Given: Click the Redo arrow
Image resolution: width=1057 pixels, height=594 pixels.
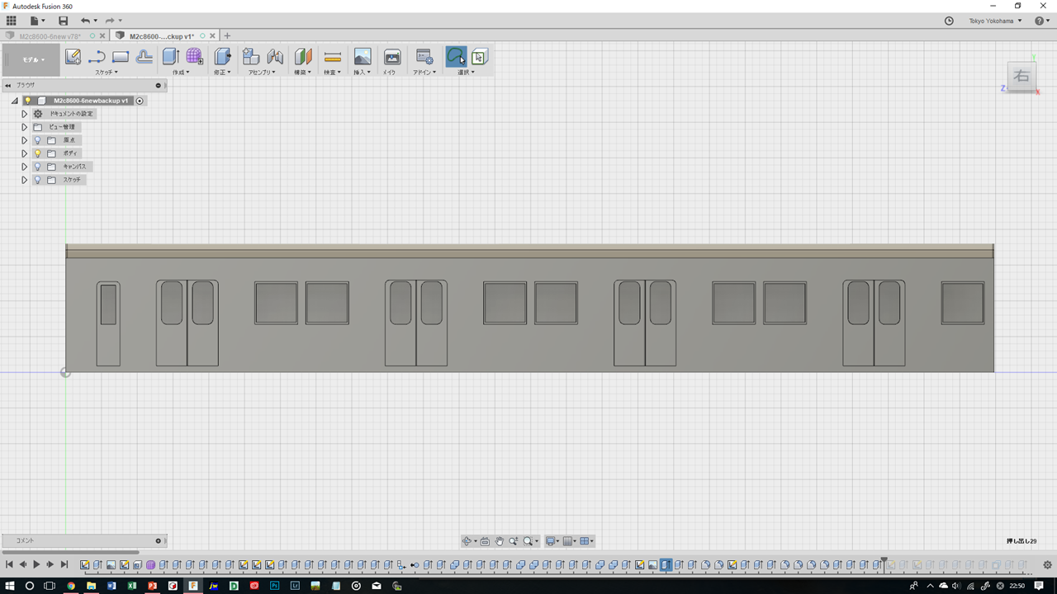Looking at the screenshot, I should [110, 21].
